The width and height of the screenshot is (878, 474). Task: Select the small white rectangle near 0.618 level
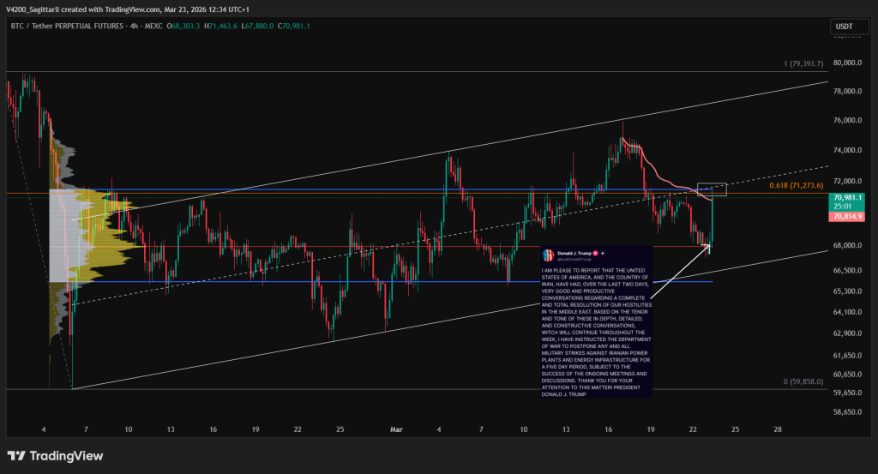(712, 189)
